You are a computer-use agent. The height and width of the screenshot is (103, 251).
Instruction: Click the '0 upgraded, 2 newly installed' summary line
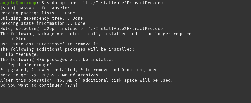(80, 70)
